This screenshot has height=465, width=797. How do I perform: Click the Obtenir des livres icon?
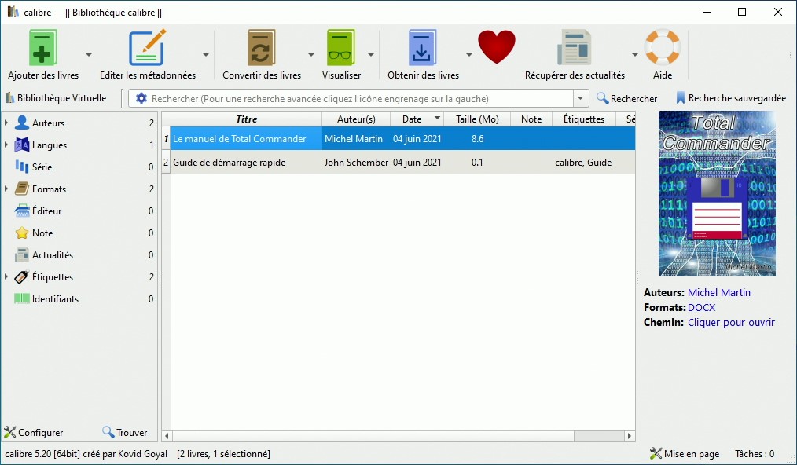422,49
